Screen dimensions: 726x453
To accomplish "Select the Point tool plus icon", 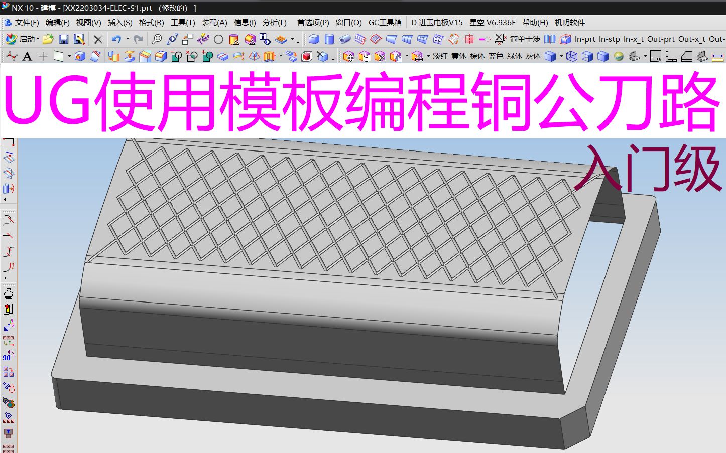I will tap(44, 56).
